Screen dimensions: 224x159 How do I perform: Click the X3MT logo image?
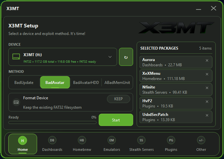pyautogui.click(x=177, y=27)
